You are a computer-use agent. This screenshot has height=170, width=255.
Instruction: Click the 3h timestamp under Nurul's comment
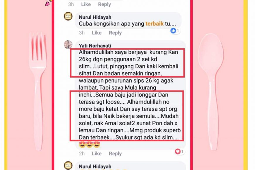82,33
